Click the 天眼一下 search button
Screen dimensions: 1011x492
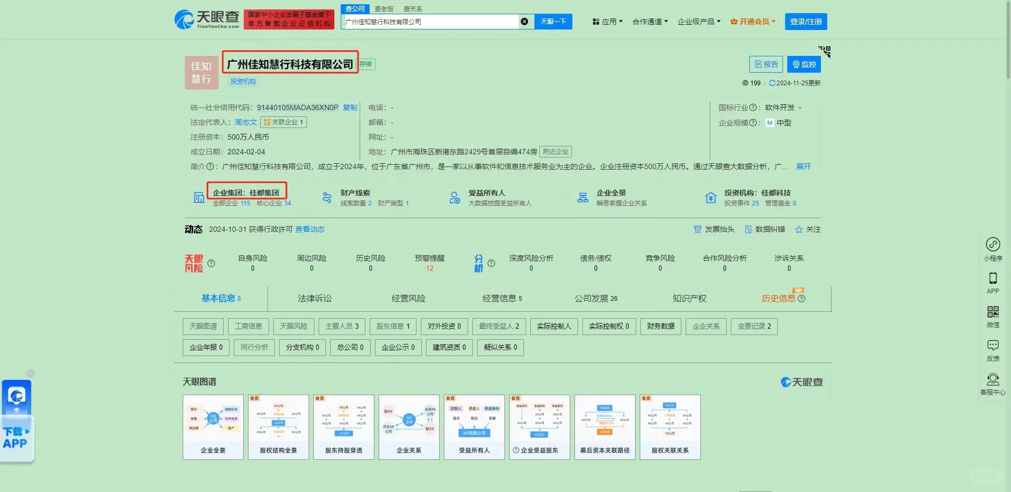click(553, 22)
